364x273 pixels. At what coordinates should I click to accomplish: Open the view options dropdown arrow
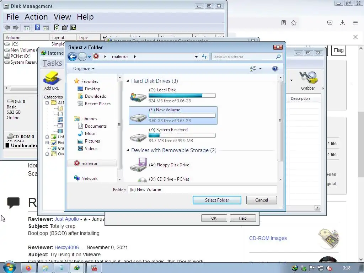(x=260, y=69)
